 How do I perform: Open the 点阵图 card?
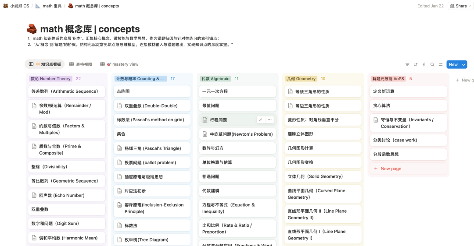[152, 91]
